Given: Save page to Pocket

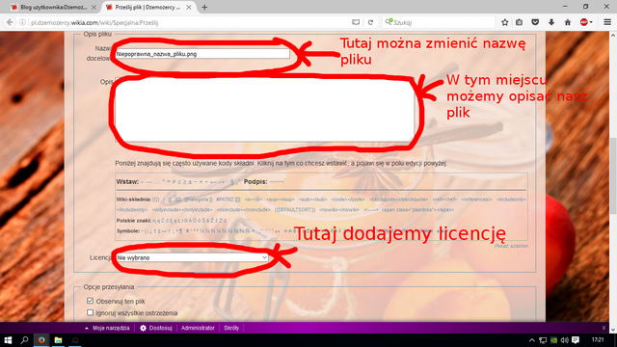Looking at the screenshot, I should [535, 22].
